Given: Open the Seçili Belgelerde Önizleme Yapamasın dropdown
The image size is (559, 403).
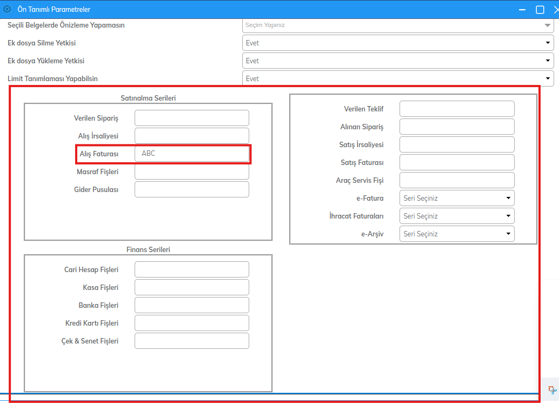Looking at the screenshot, I should pos(398,25).
